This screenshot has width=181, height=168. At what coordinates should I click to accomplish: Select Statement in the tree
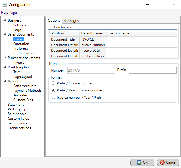16,105
